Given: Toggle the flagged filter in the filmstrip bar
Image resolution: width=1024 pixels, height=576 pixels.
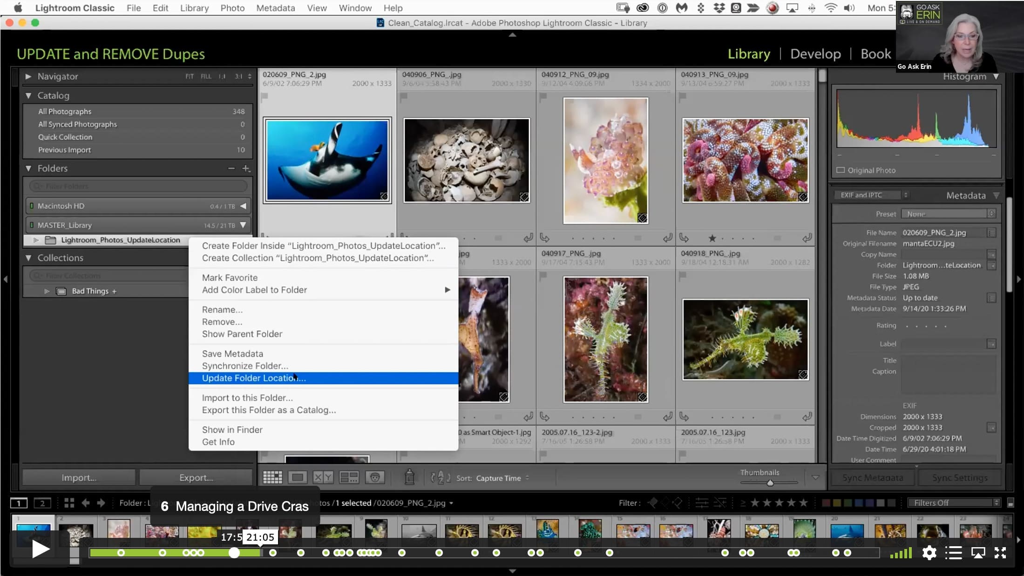Looking at the screenshot, I should point(653,502).
